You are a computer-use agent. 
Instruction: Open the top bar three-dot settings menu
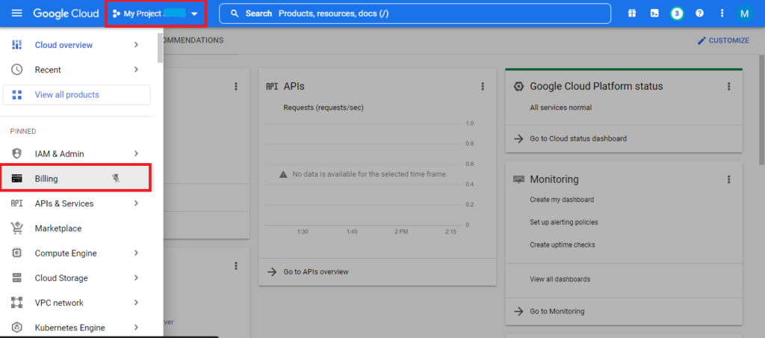pyautogui.click(x=722, y=13)
